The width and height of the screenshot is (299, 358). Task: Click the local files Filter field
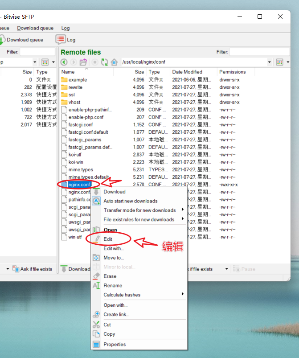(x=37, y=52)
